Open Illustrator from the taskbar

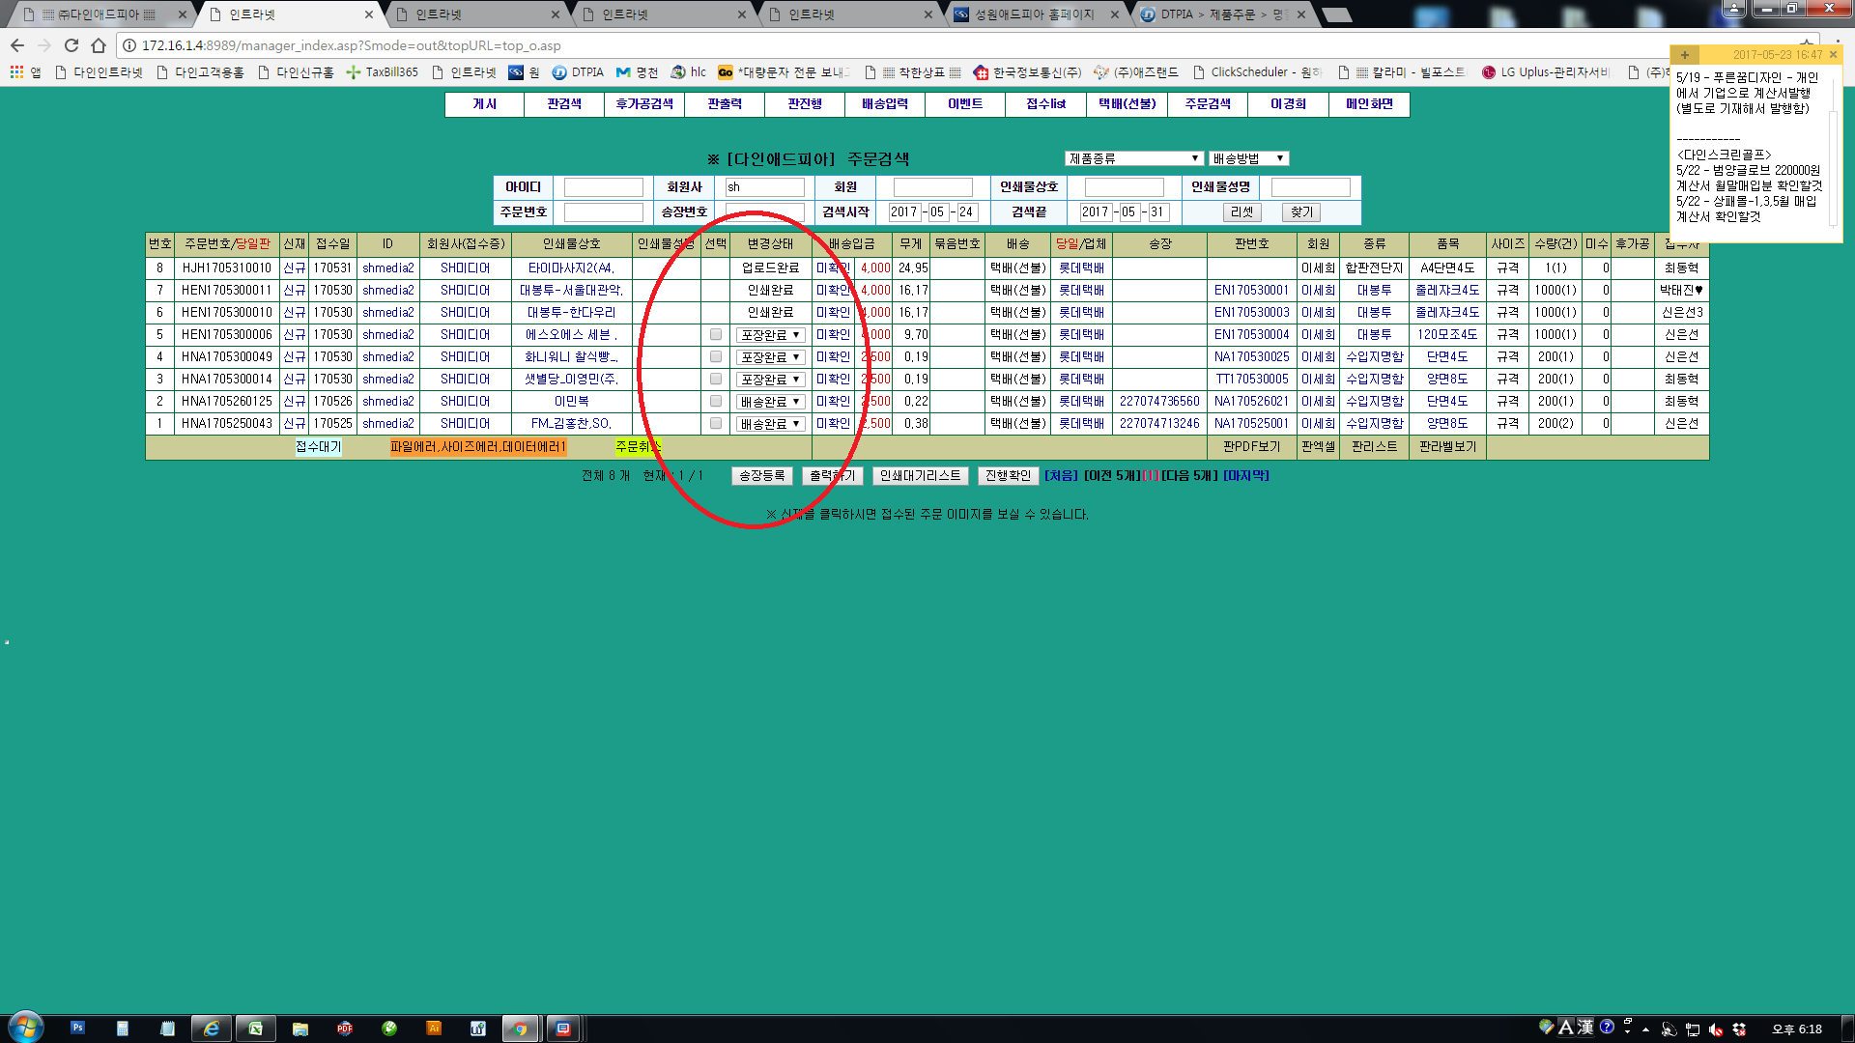pyautogui.click(x=434, y=1029)
